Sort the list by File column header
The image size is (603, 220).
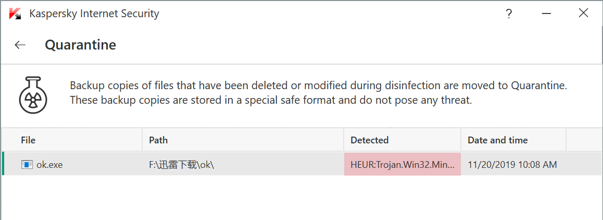[72, 140]
